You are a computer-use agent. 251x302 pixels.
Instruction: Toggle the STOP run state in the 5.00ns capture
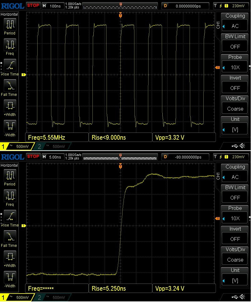click(33, 156)
